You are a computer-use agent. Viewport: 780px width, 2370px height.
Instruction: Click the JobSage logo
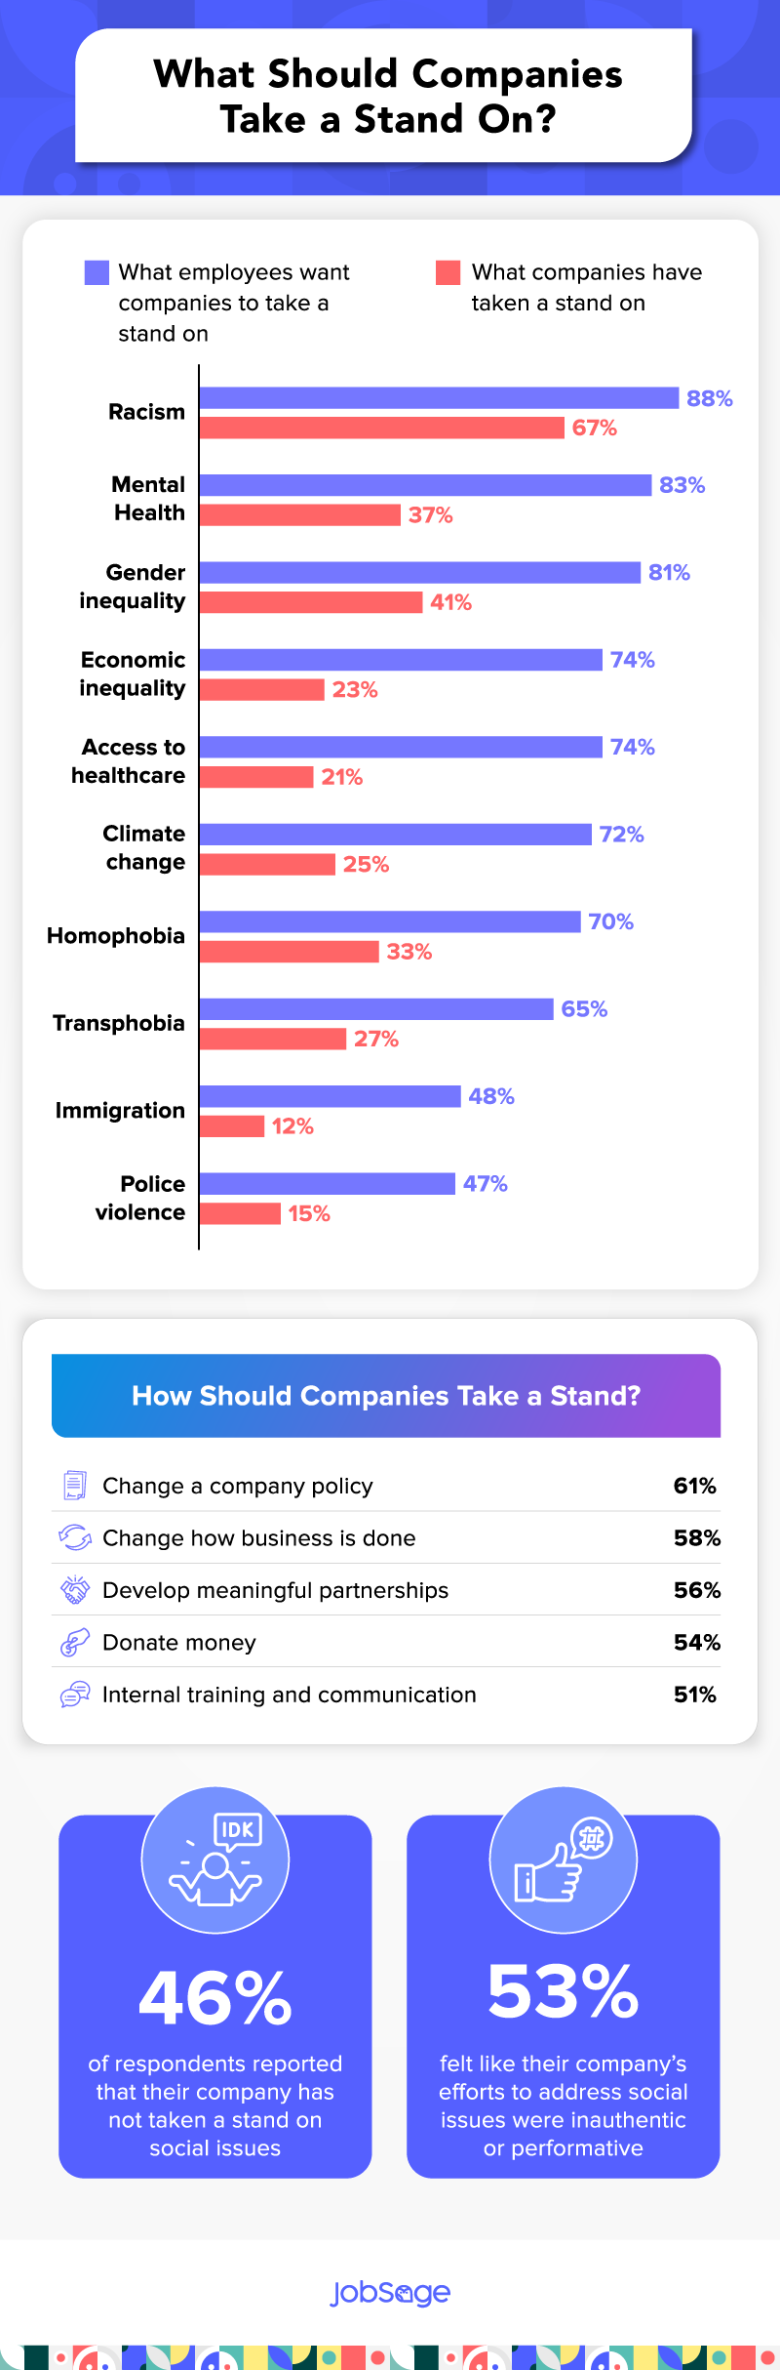(390, 2293)
